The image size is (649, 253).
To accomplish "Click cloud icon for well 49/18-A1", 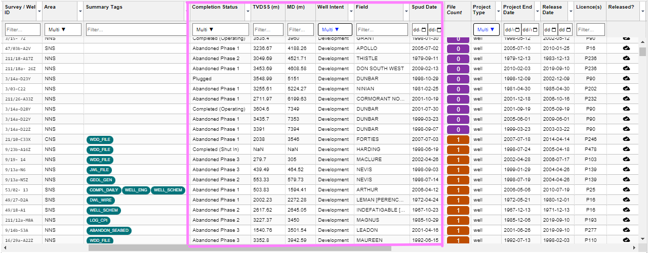I will pyautogui.click(x=626, y=210).
